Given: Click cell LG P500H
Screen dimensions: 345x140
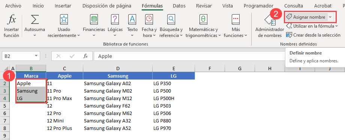Looking at the screenshot, I should tap(174, 98).
